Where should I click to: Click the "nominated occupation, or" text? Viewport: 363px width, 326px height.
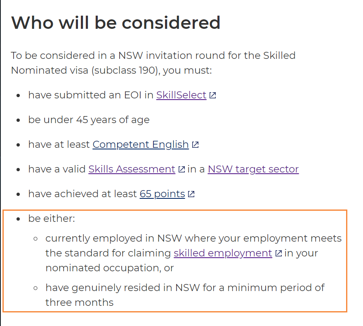pos(110,268)
